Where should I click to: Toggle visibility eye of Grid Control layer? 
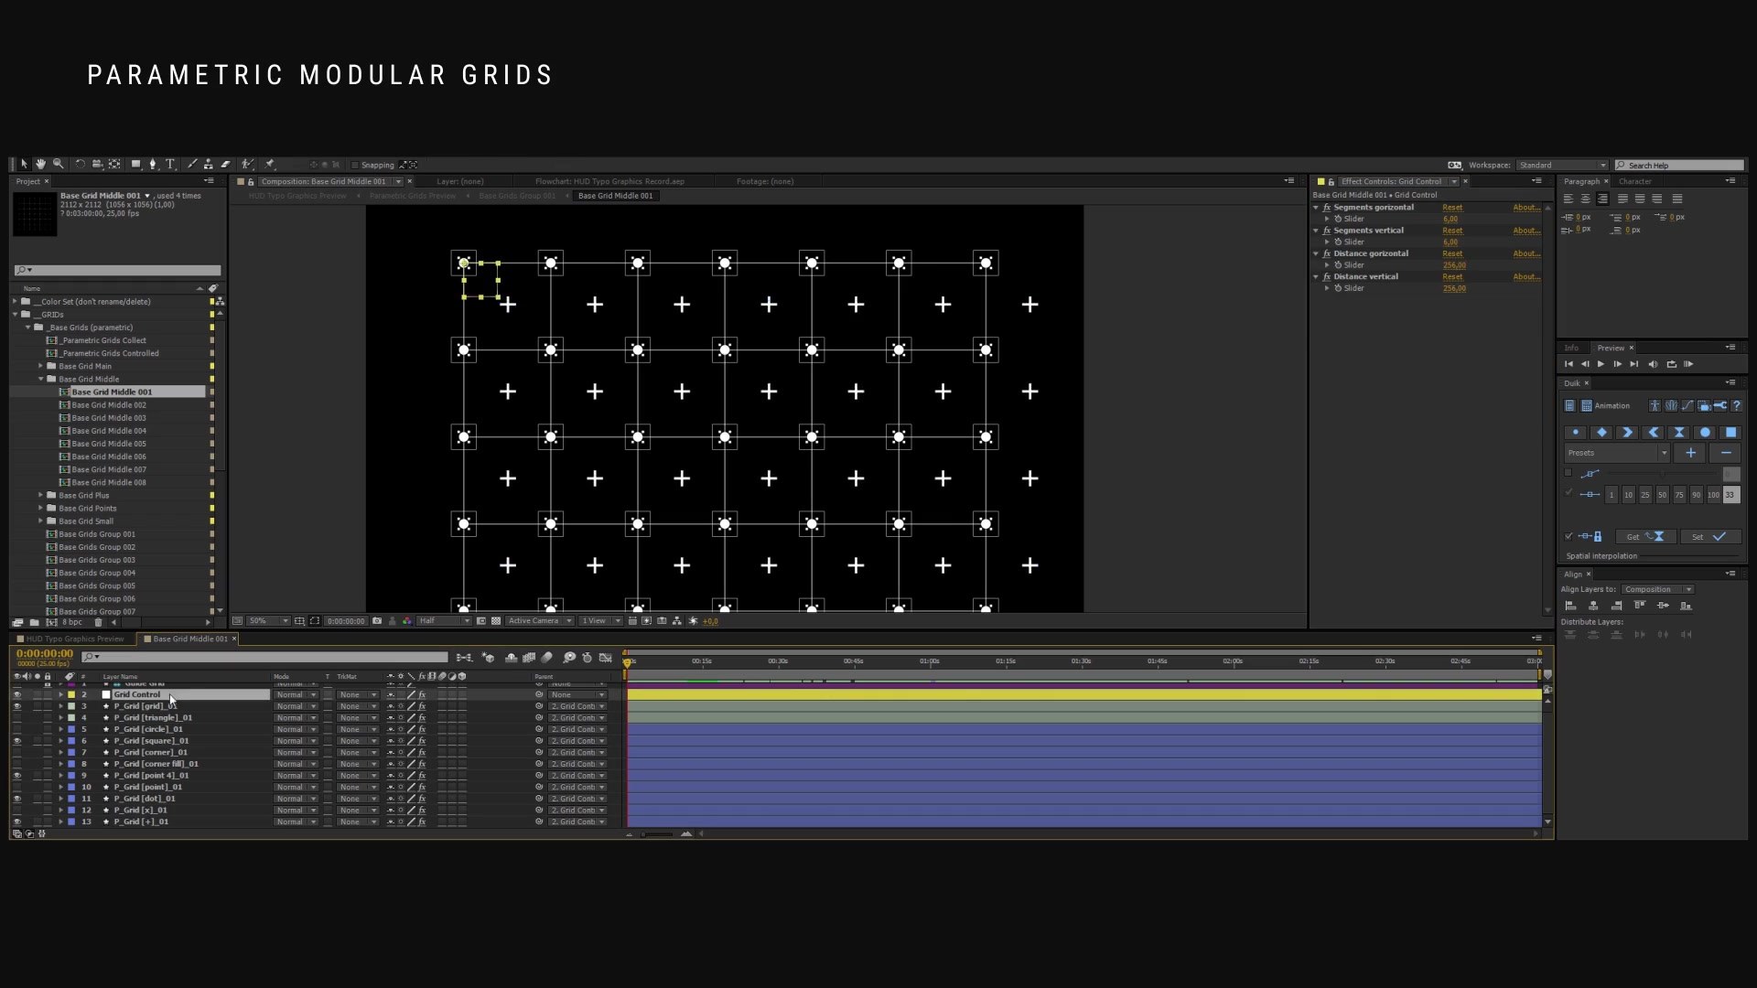[16, 694]
